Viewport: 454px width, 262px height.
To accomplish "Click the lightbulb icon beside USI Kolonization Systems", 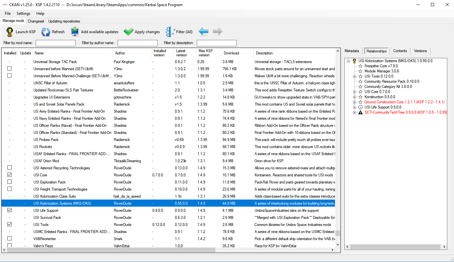I will pyautogui.click(x=354, y=61).
